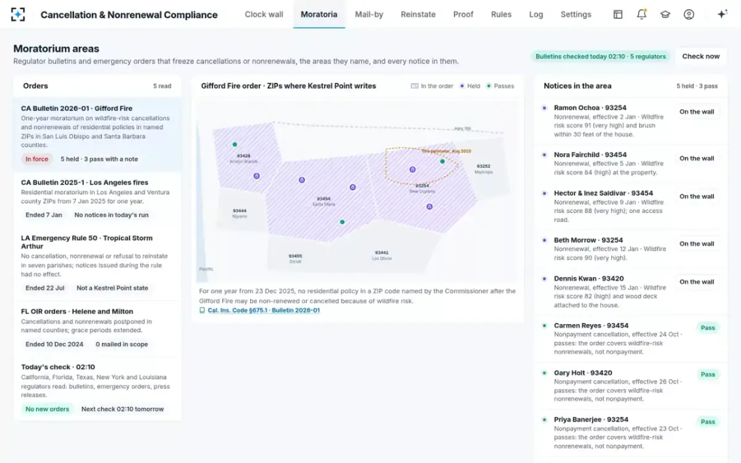Click the green status dot beside Priya Banerjee

[544, 419]
